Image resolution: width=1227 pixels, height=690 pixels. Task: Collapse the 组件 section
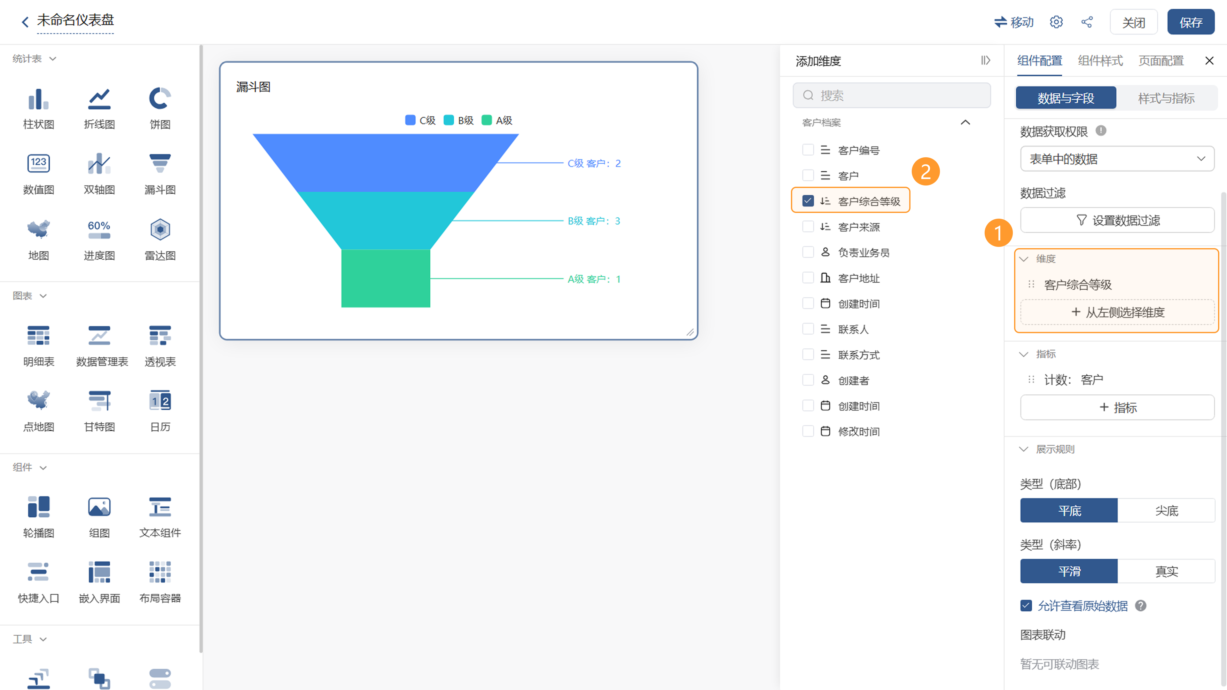click(x=43, y=467)
